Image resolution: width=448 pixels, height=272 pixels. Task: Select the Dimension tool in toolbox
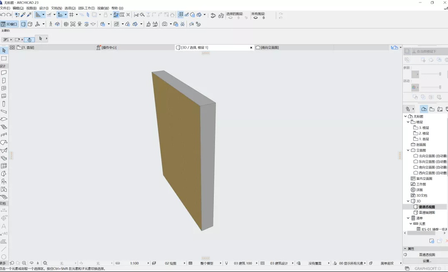pyautogui.click(x=4, y=210)
